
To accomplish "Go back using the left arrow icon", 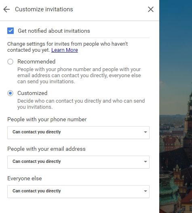I will pos(6,10).
